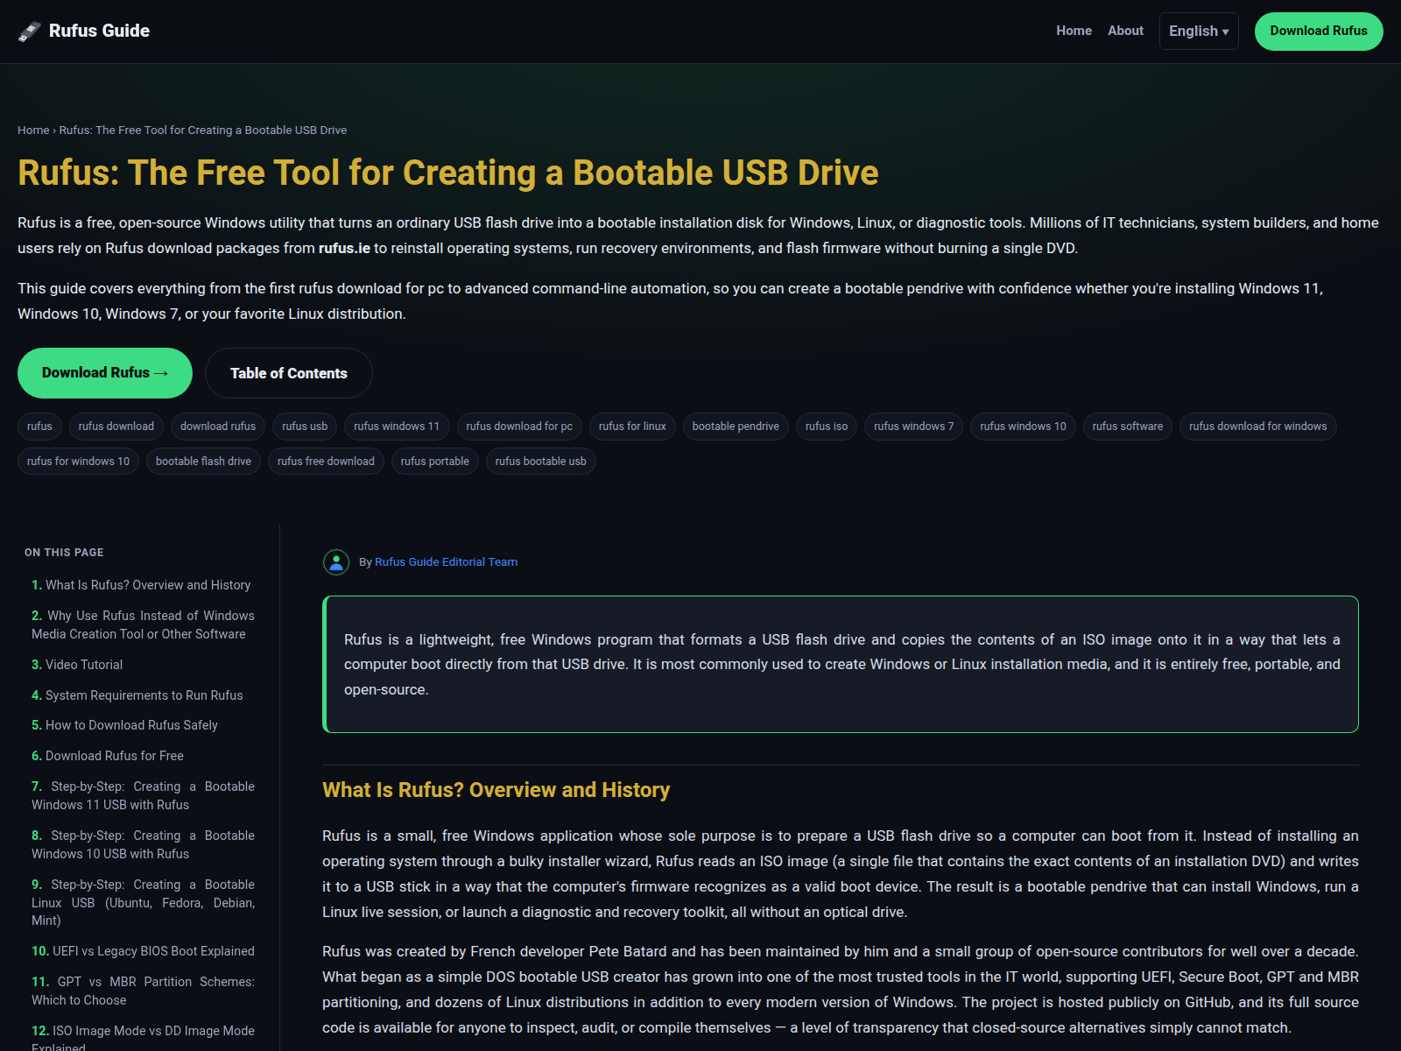Select the 'rufus download for pc' tag
The image size is (1401, 1051).
coord(519,427)
